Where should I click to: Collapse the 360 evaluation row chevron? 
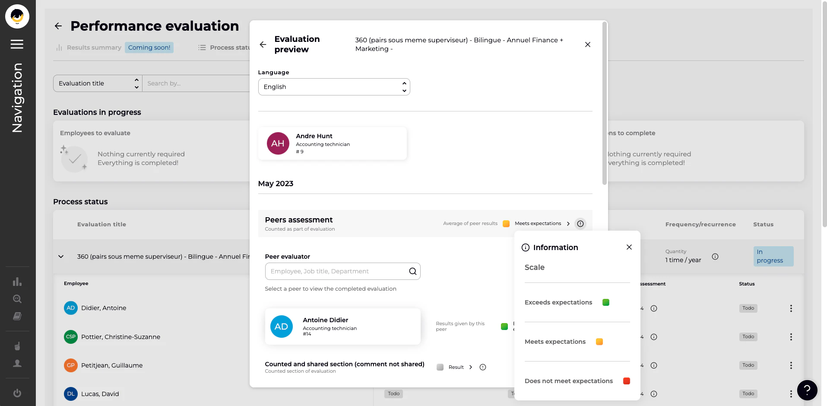(61, 257)
